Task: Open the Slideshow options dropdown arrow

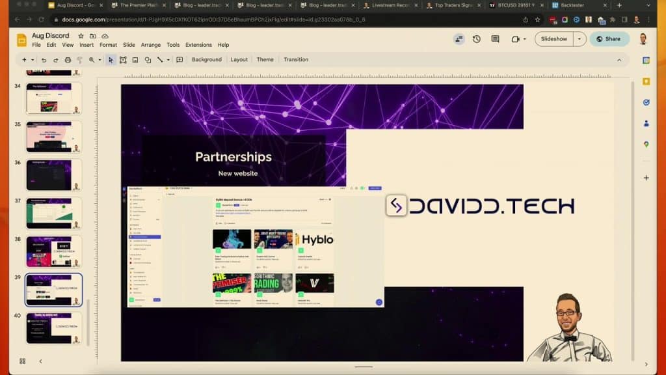Action: tap(579, 39)
